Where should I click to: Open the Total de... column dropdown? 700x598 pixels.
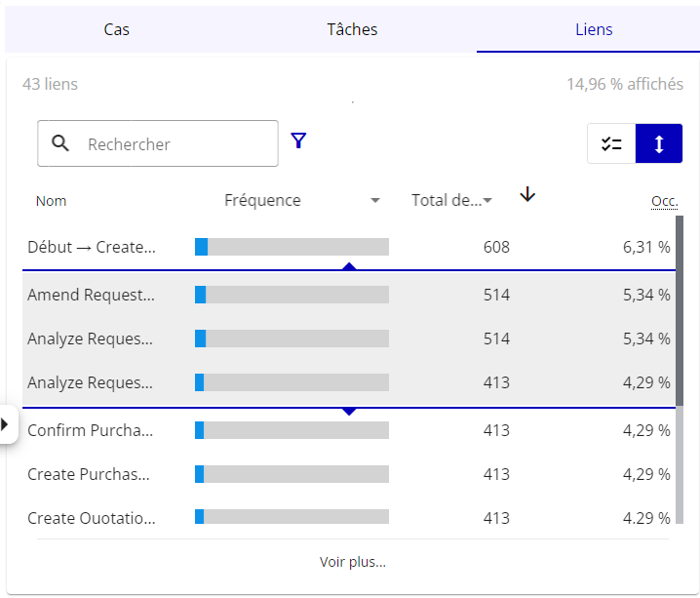tap(487, 201)
